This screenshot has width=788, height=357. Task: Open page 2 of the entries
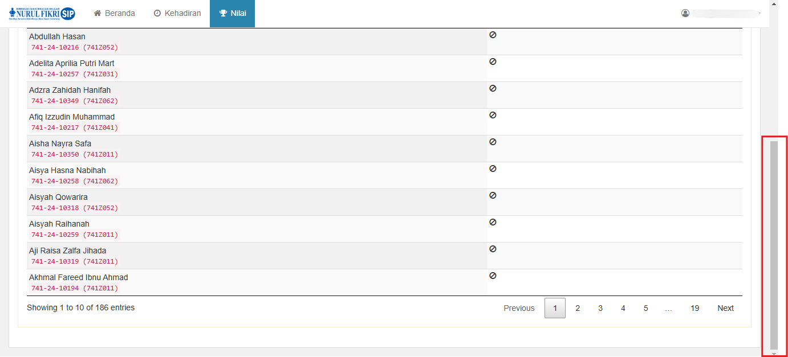coord(578,308)
